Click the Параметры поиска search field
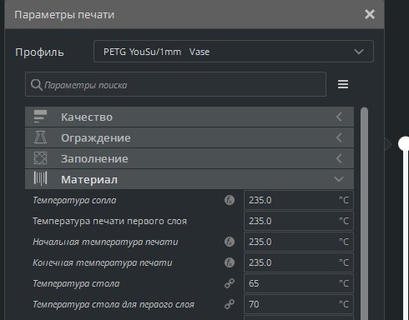The width and height of the screenshot is (409, 320). pos(175,84)
